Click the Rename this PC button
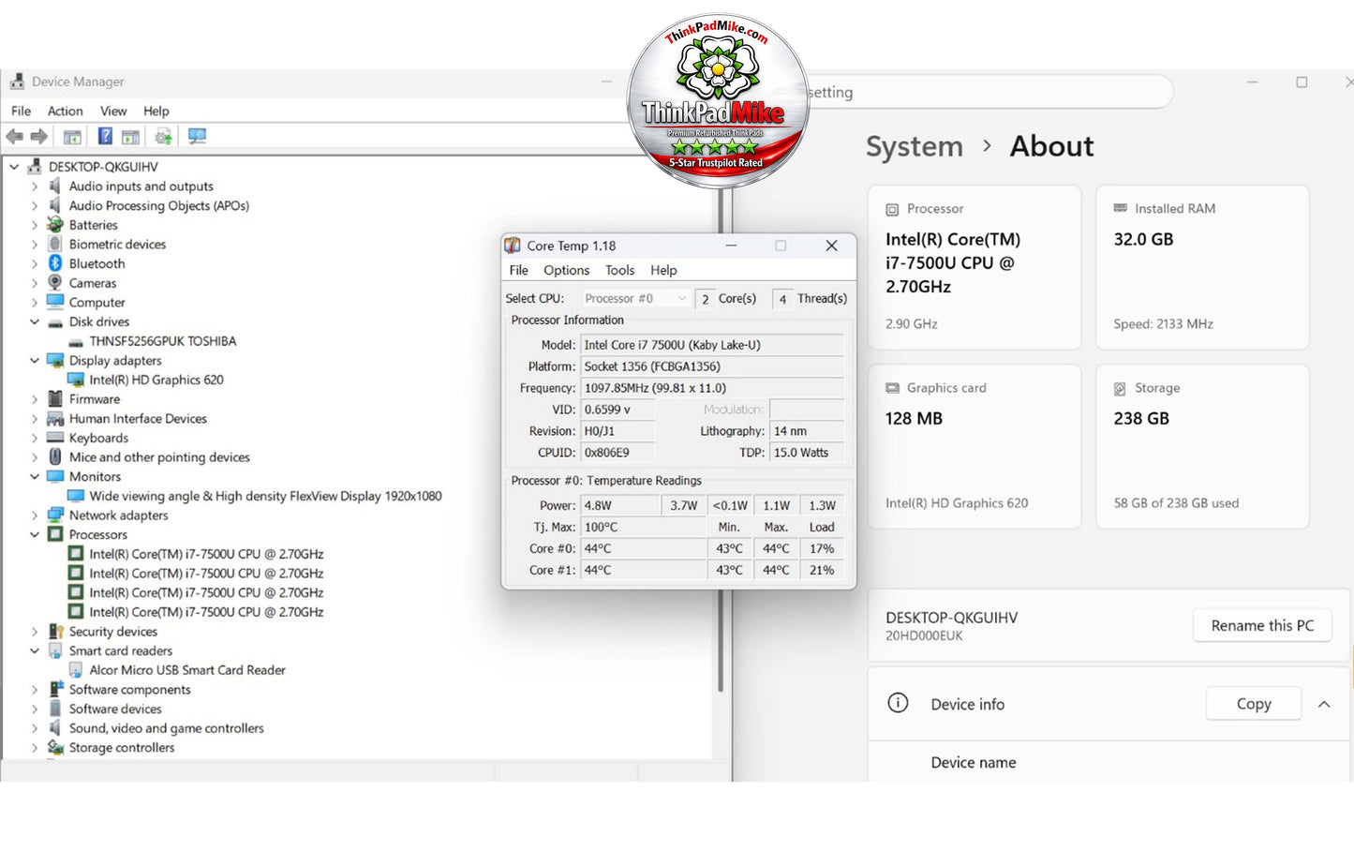1354x851 pixels. (x=1262, y=625)
